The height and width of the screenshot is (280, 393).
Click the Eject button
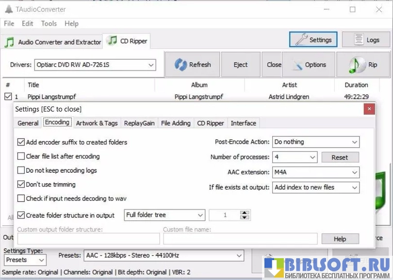[x=240, y=65]
